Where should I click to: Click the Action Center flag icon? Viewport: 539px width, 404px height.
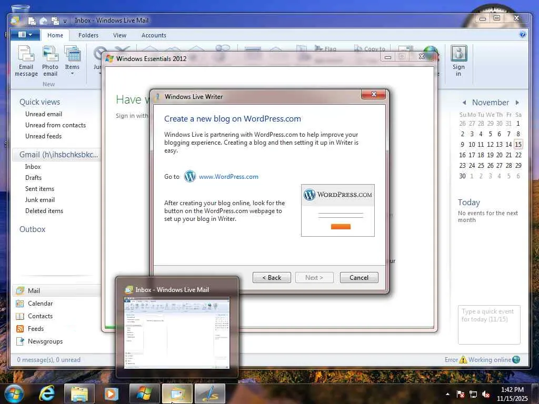461,394
